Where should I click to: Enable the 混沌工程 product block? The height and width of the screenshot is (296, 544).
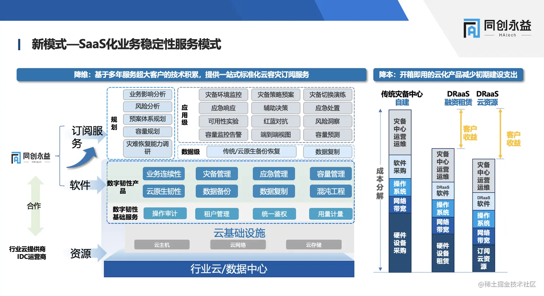[x=330, y=191]
